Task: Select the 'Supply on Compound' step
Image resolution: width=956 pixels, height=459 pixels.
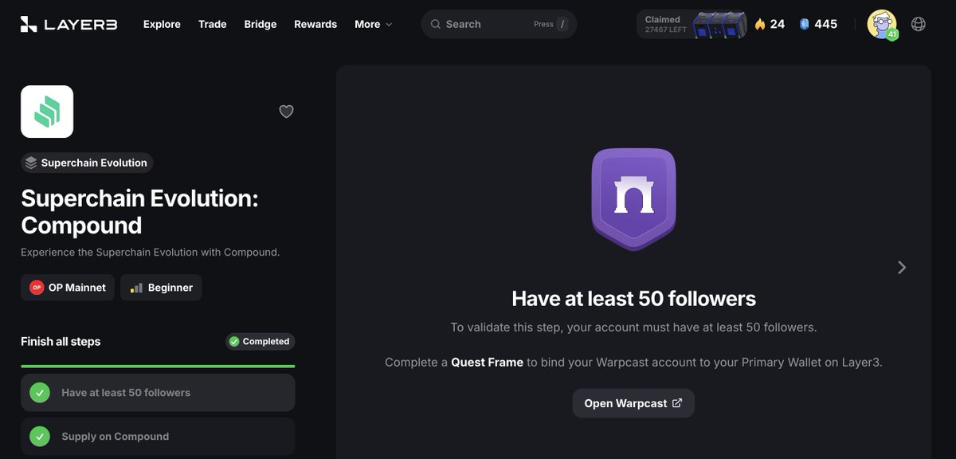Action: tap(158, 436)
